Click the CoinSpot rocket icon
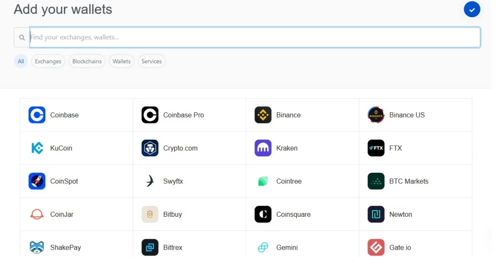The width and height of the screenshot is (503, 257). point(37,181)
